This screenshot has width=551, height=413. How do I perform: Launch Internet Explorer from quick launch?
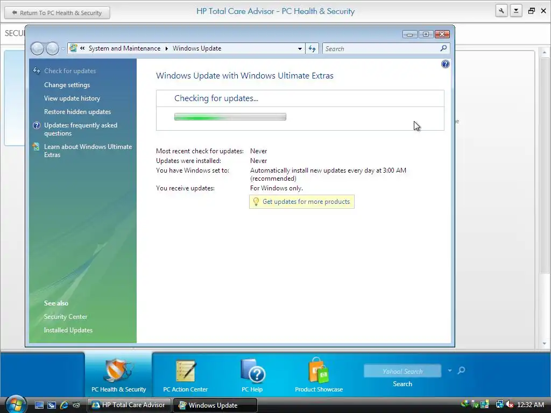pos(64,405)
